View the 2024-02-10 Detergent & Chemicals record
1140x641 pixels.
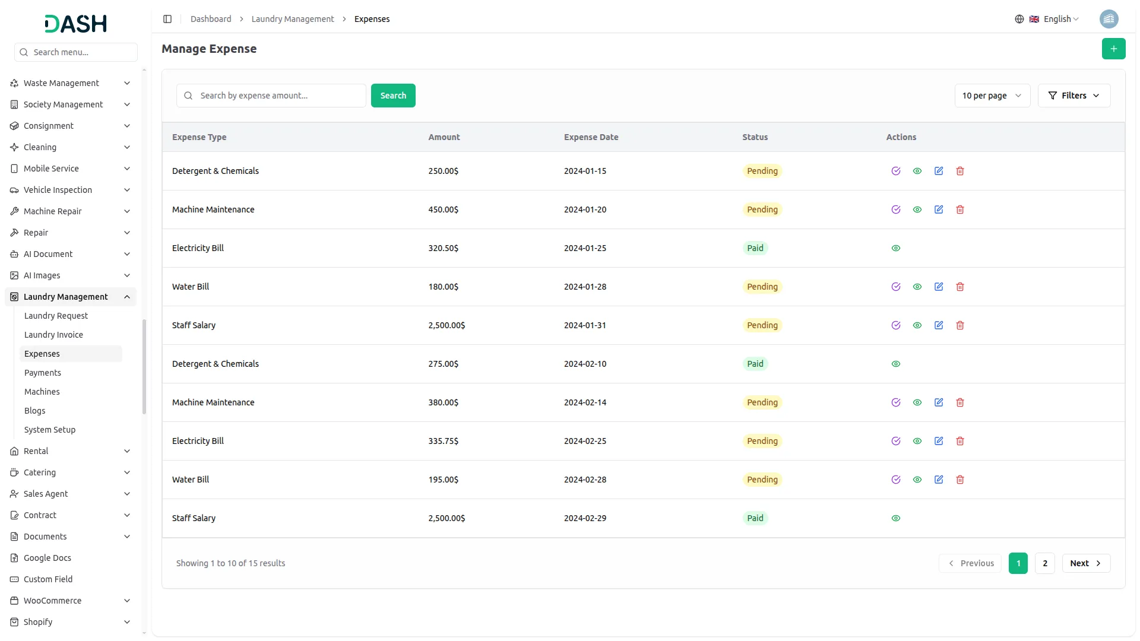pos(896,363)
